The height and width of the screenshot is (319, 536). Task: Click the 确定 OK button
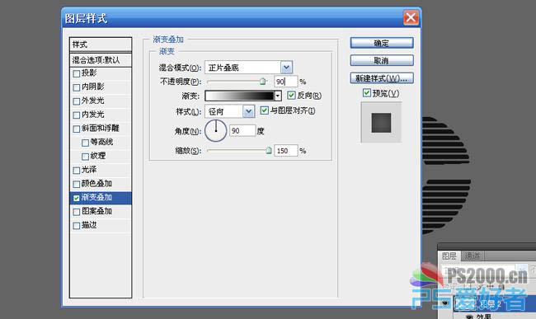382,43
